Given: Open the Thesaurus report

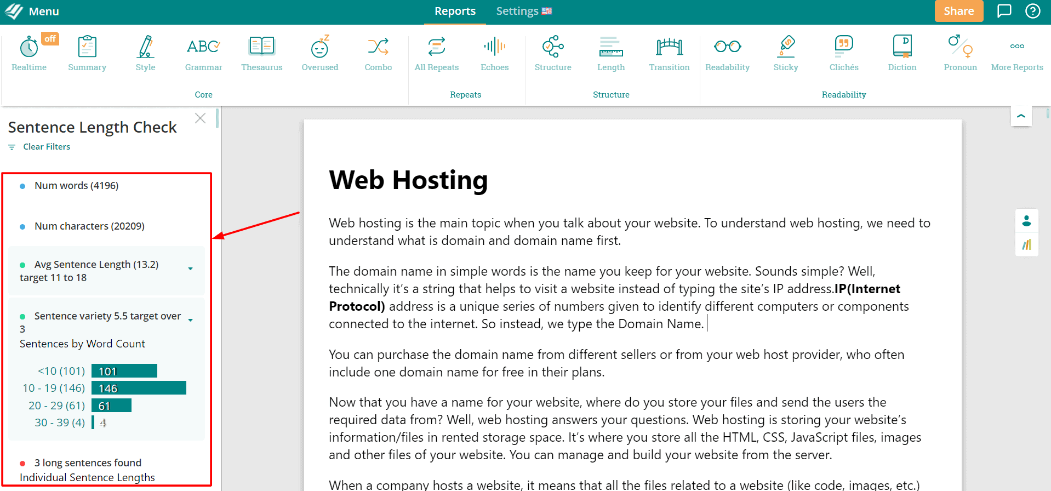Looking at the screenshot, I should tap(261, 53).
